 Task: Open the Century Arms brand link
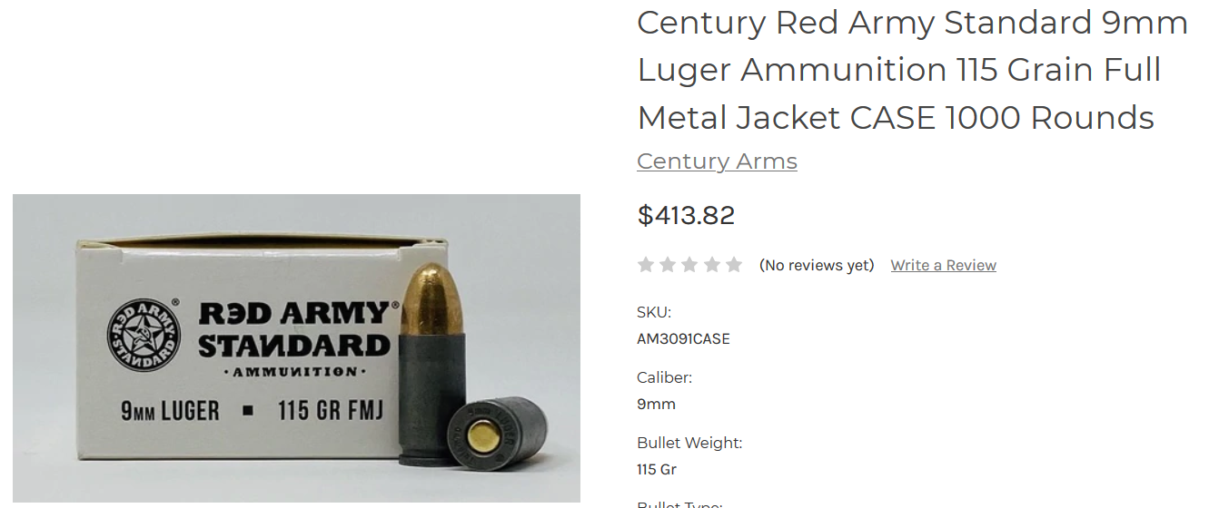[x=717, y=161]
